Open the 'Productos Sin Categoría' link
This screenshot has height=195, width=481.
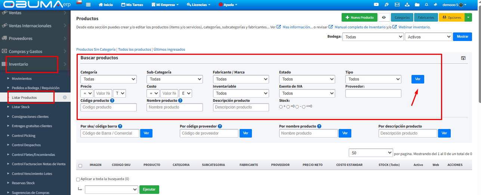(x=96, y=50)
